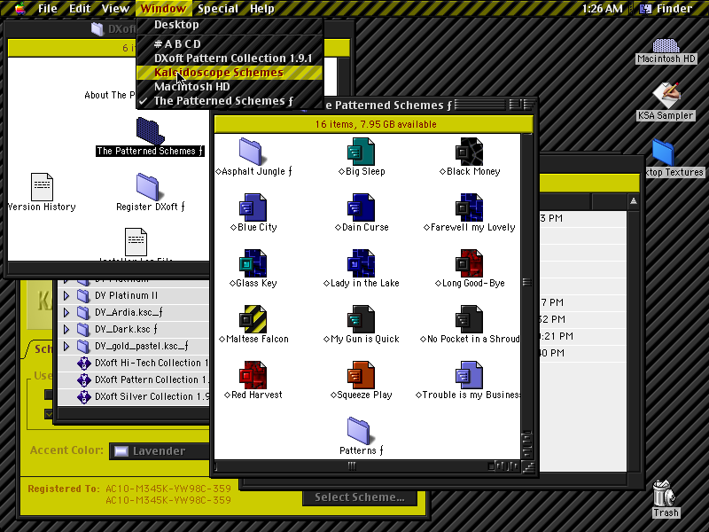Image resolution: width=709 pixels, height=532 pixels.
Task: Click the DY_Dark.ksc ƒ folder row
Action: pyautogui.click(x=134, y=329)
